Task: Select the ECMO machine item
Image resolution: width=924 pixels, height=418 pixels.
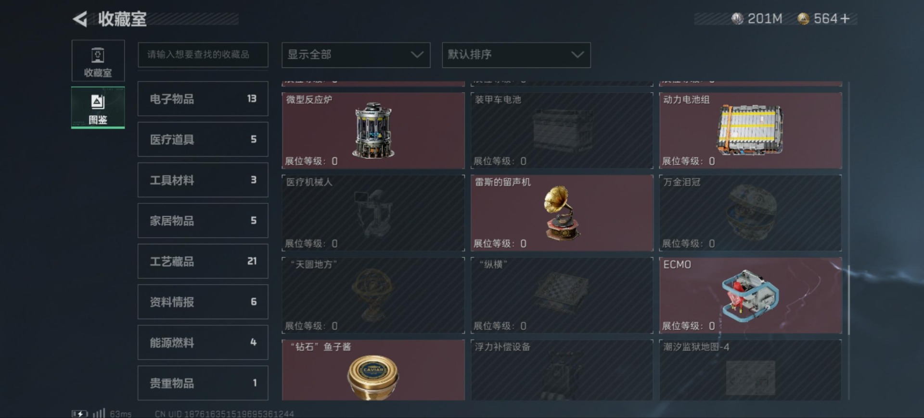Action: pos(750,295)
